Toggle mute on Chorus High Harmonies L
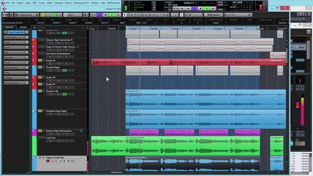This screenshot has width=313, height=176. (x=40, y=131)
